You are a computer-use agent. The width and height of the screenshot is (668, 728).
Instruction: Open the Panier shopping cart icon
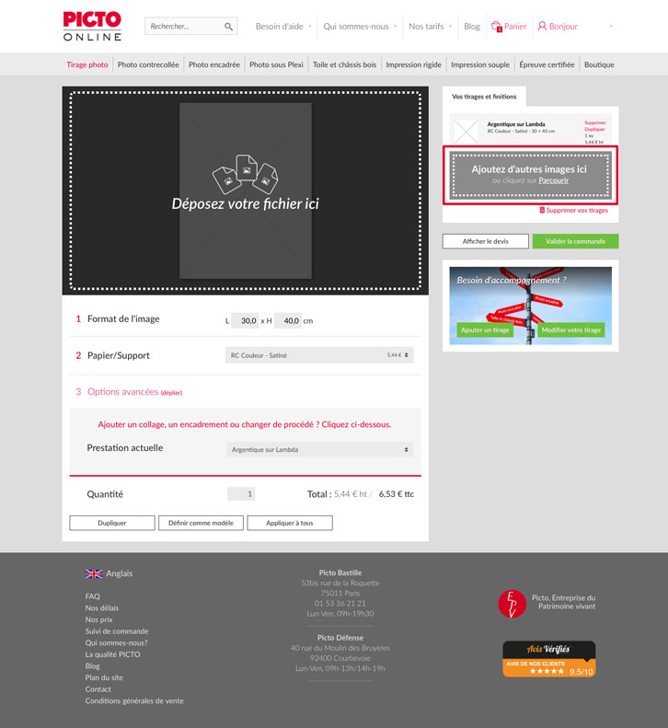pyautogui.click(x=496, y=27)
